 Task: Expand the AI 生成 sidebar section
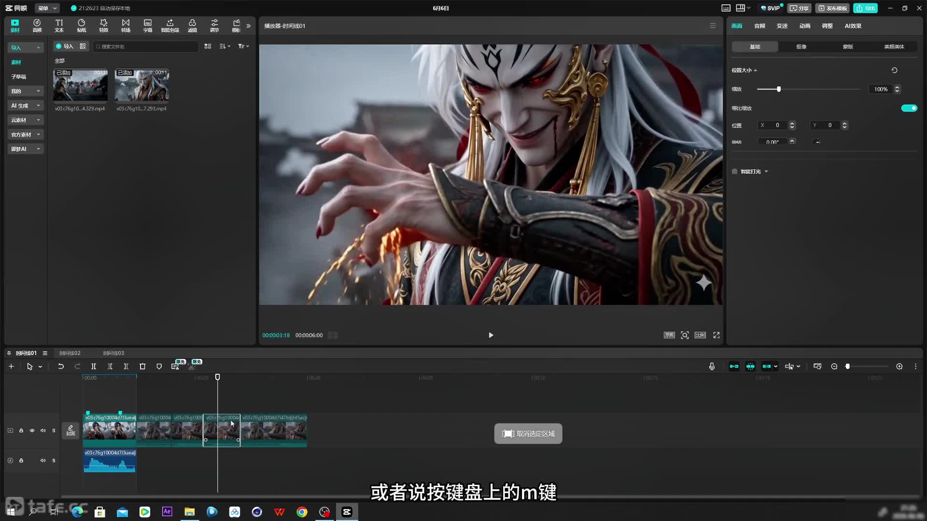pos(26,105)
